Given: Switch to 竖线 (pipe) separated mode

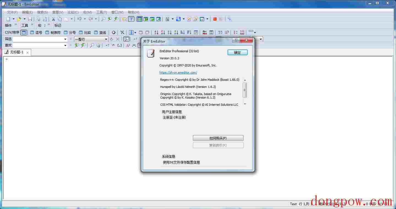Looking at the screenshot, I should (100, 32).
